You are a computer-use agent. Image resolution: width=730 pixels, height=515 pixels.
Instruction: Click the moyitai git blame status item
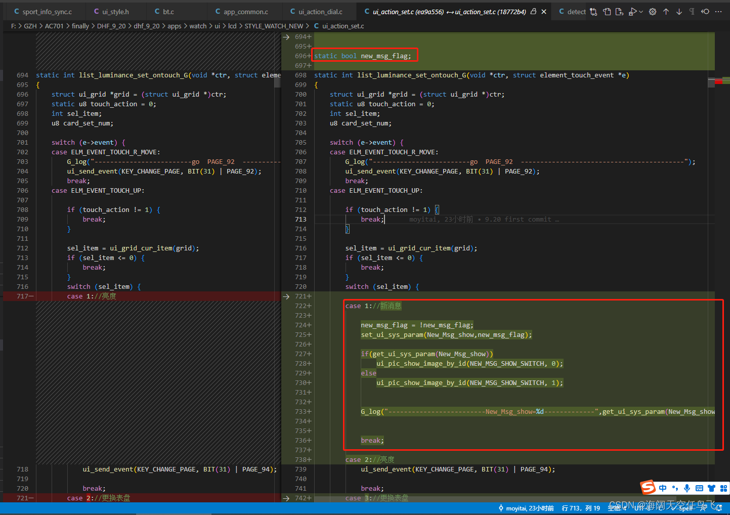tap(526, 508)
